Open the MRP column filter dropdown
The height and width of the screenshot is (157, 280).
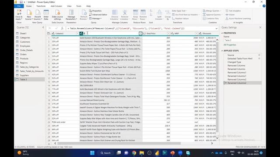(x=196, y=34)
